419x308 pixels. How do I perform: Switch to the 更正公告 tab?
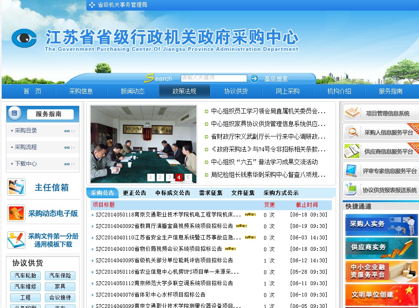(135, 193)
